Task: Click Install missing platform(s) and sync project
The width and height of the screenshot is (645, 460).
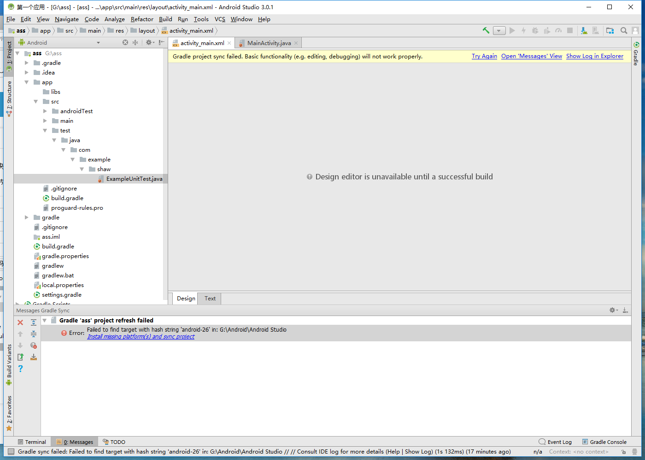Action: 141,337
